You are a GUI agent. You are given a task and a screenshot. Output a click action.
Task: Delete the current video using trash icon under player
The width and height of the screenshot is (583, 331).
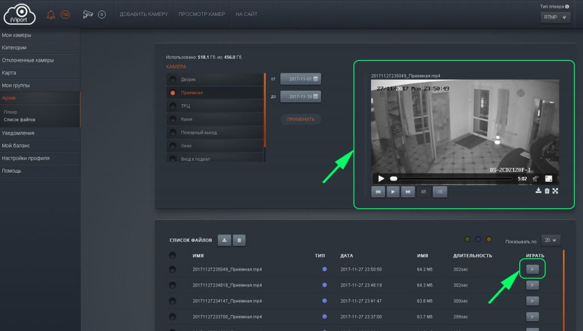(x=547, y=191)
